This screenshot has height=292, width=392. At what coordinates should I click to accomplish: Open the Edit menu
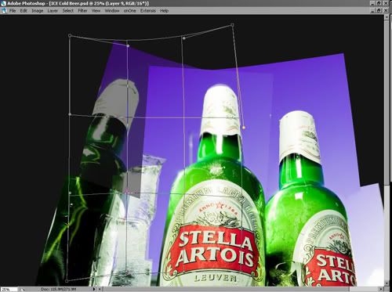coord(24,11)
